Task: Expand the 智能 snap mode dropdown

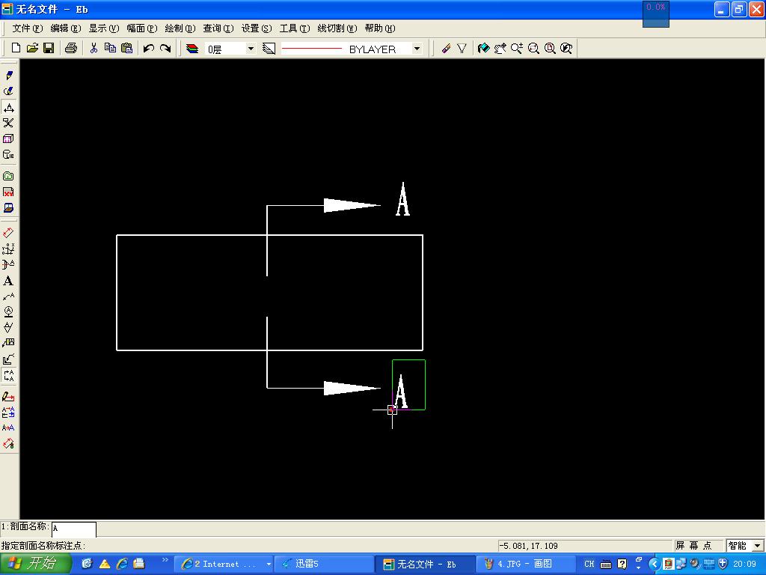Action: coord(758,546)
